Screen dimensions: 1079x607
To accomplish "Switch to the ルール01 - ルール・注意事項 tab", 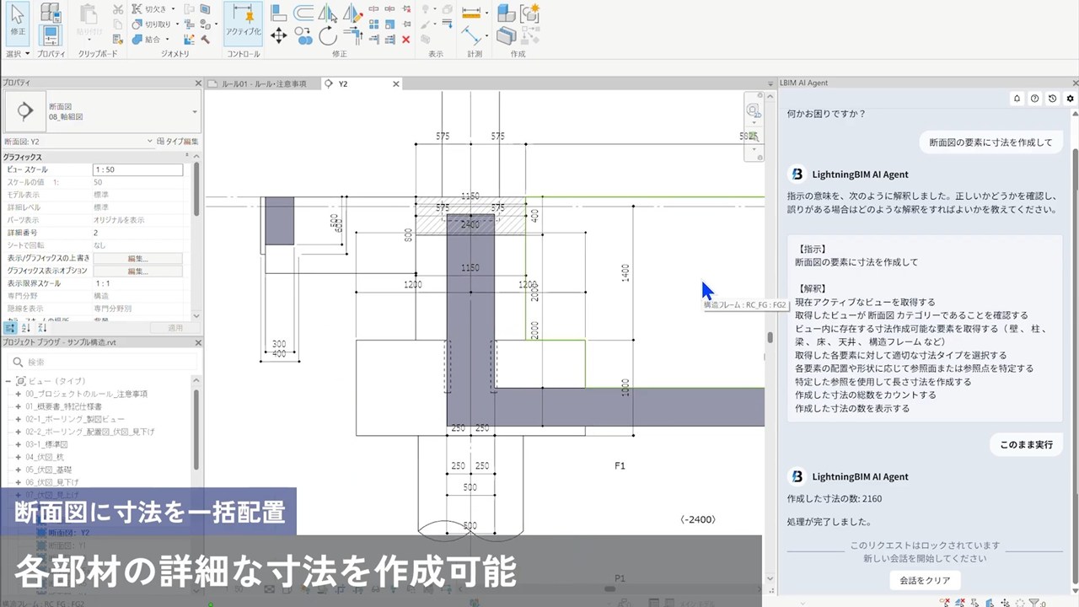I will (263, 84).
